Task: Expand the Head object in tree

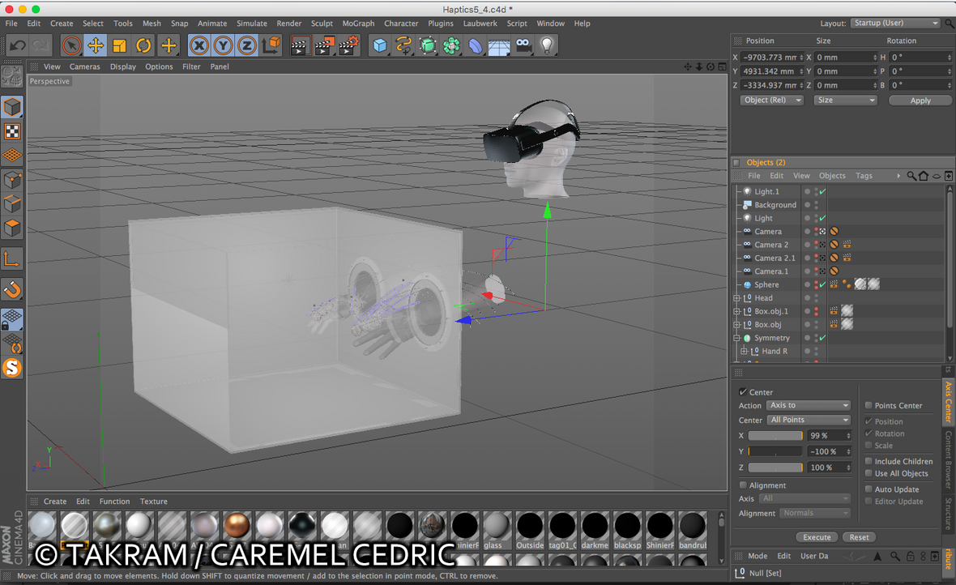Action: pos(737,298)
